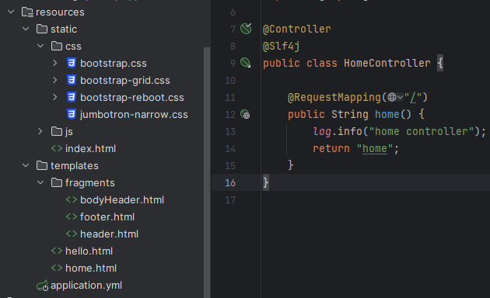Click the css folder icon
Screen dimensions: 490x298
point(57,46)
